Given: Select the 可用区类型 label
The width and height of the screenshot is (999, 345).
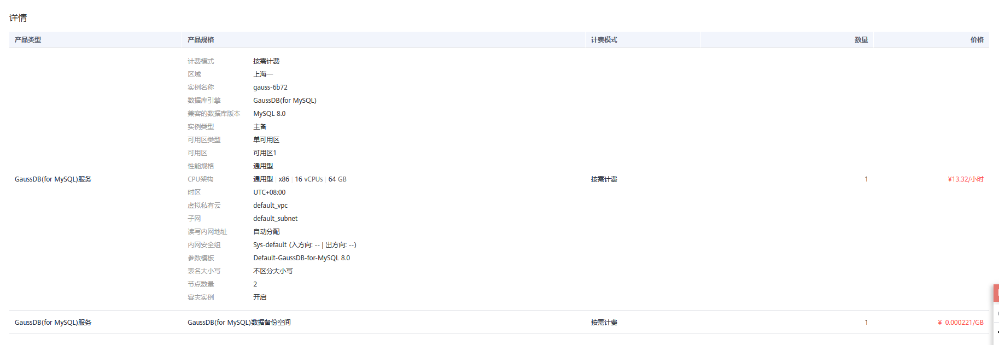Looking at the screenshot, I should pos(204,140).
